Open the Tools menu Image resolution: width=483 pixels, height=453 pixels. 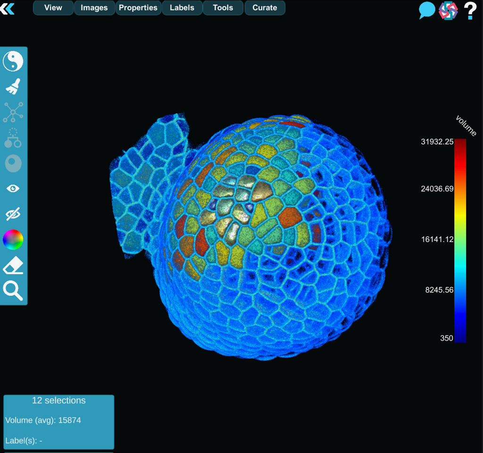tap(223, 8)
